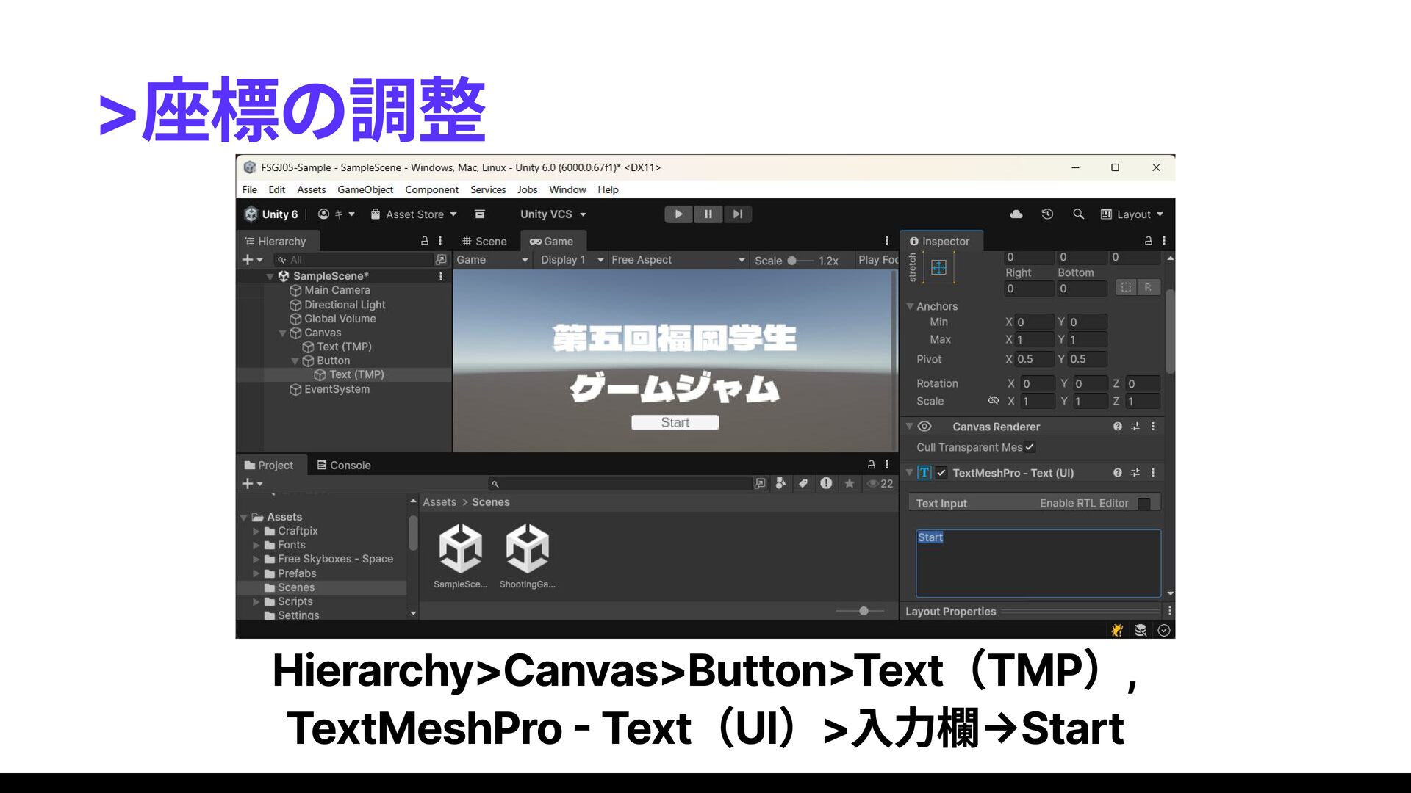Viewport: 1411px width, 793px height.
Task: Click the anchor presets stretch icon
Action: [938, 268]
